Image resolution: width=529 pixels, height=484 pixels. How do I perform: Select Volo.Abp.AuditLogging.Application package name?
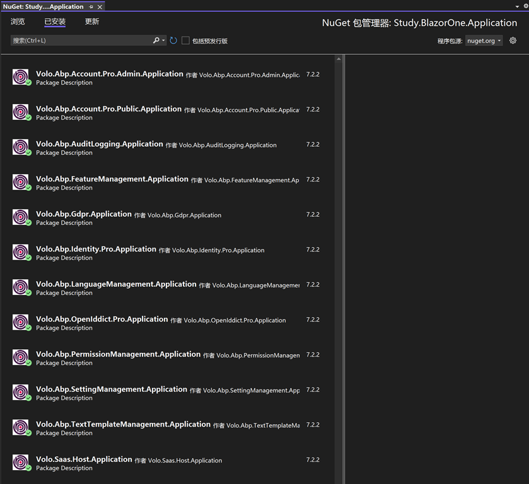click(x=100, y=144)
